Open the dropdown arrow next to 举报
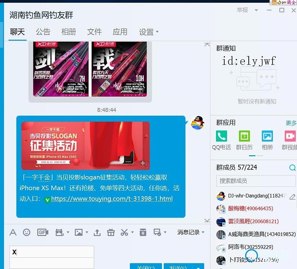This screenshot has width=297, height=269. pos(256,10)
